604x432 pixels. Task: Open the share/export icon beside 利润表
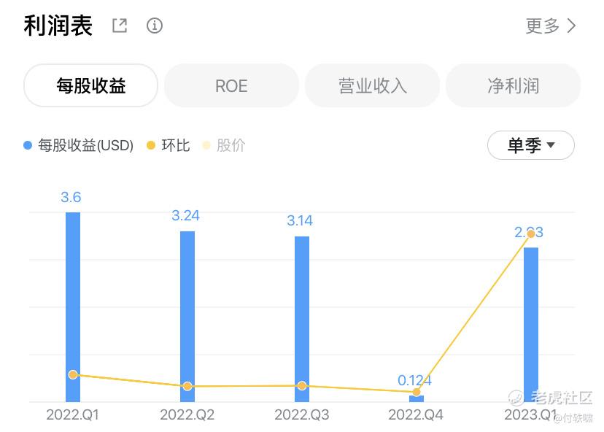click(x=120, y=26)
